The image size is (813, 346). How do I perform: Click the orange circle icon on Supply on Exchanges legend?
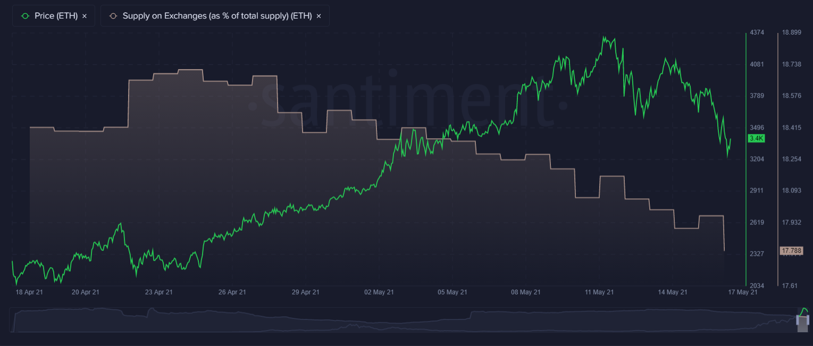pos(113,15)
